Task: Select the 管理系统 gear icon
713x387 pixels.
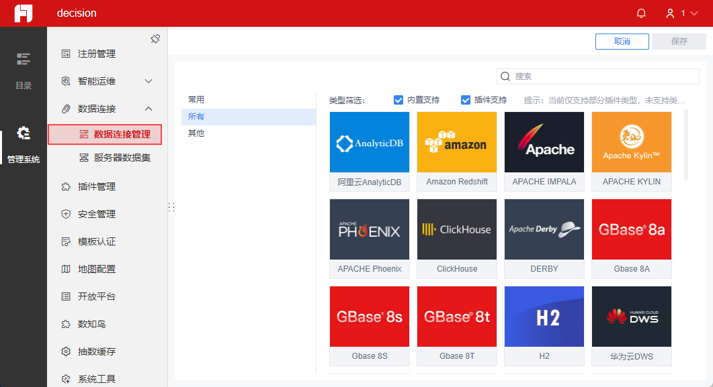Action: [x=24, y=133]
